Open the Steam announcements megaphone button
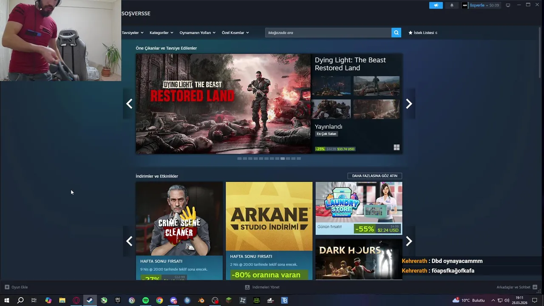The image size is (544, 306). 436,5
